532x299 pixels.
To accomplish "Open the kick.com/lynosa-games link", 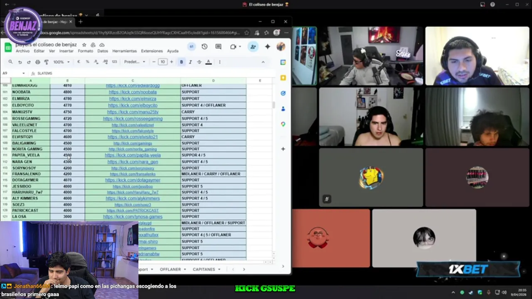I will click(x=133, y=216).
